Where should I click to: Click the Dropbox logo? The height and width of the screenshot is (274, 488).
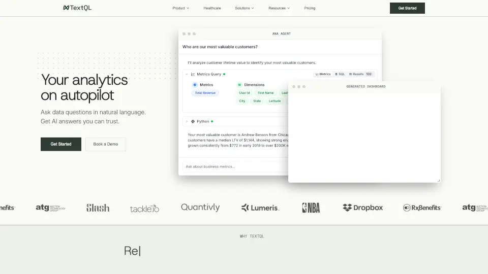(x=362, y=208)
